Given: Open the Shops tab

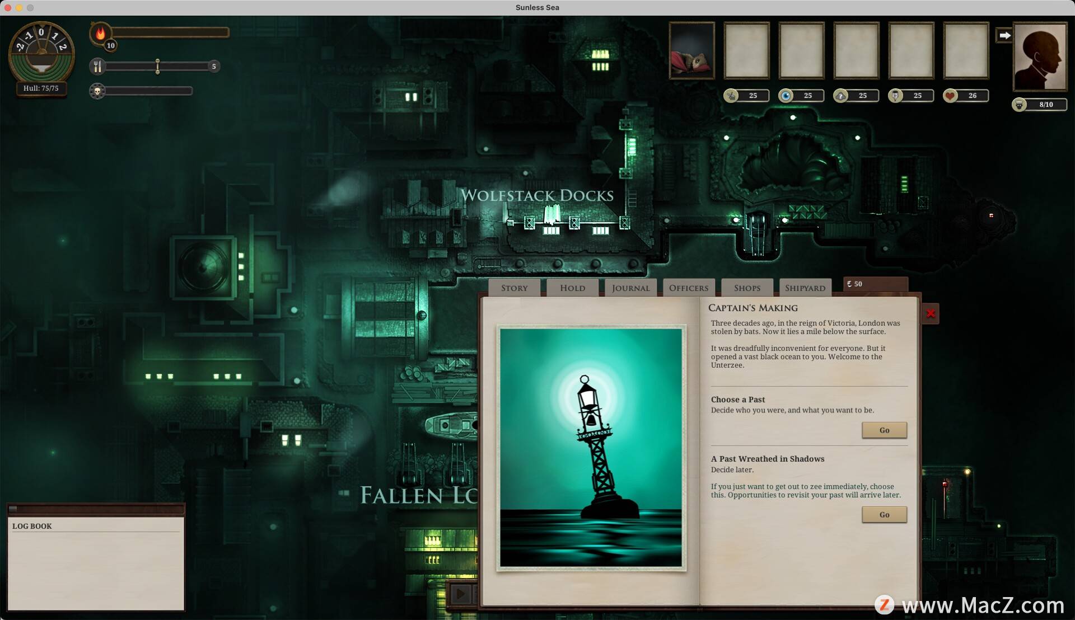Looking at the screenshot, I should (x=747, y=288).
